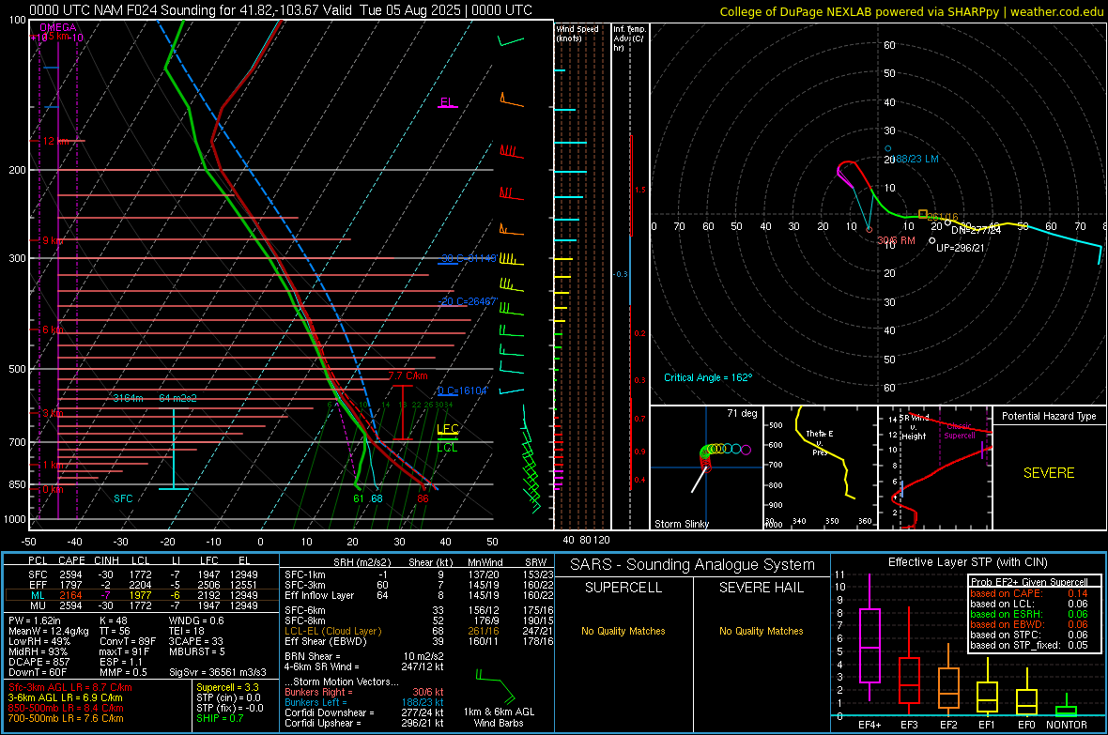Select the red 'Bunkers Right =' storm motion

(364, 692)
